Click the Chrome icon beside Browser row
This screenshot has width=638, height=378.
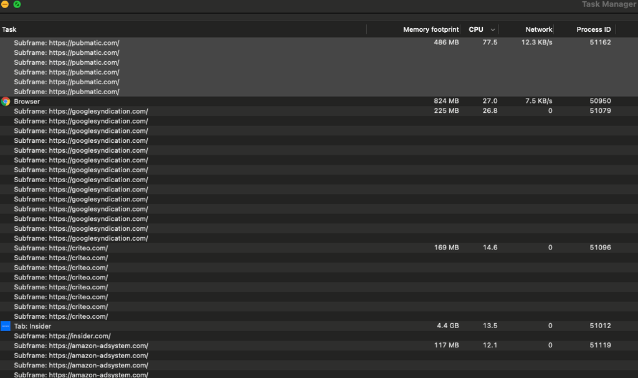5,102
